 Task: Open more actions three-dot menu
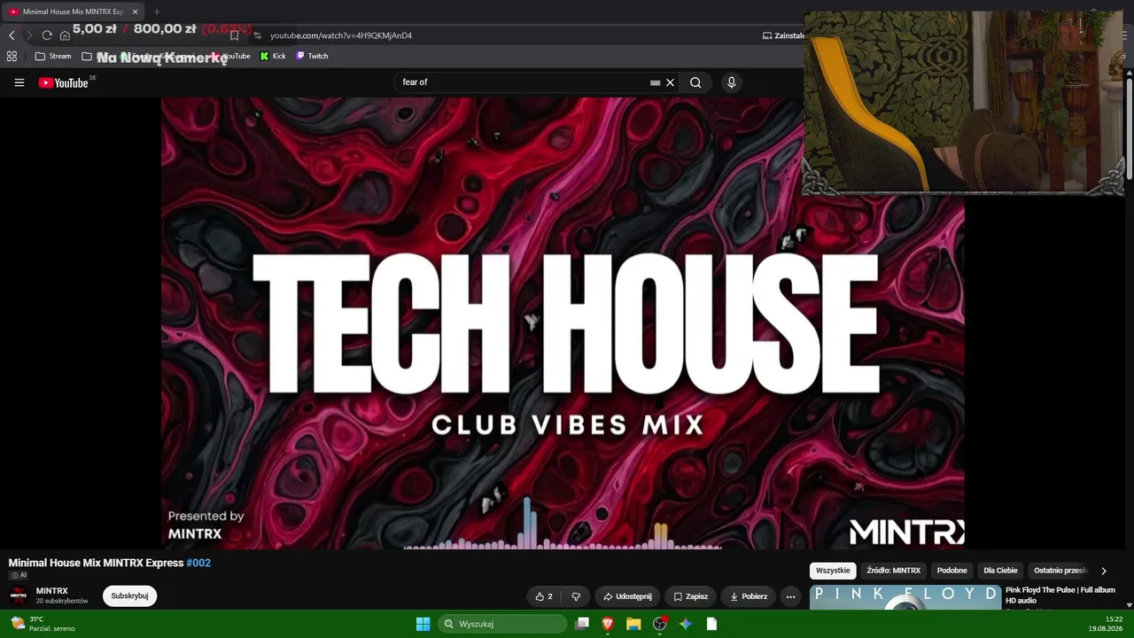click(x=791, y=596)
